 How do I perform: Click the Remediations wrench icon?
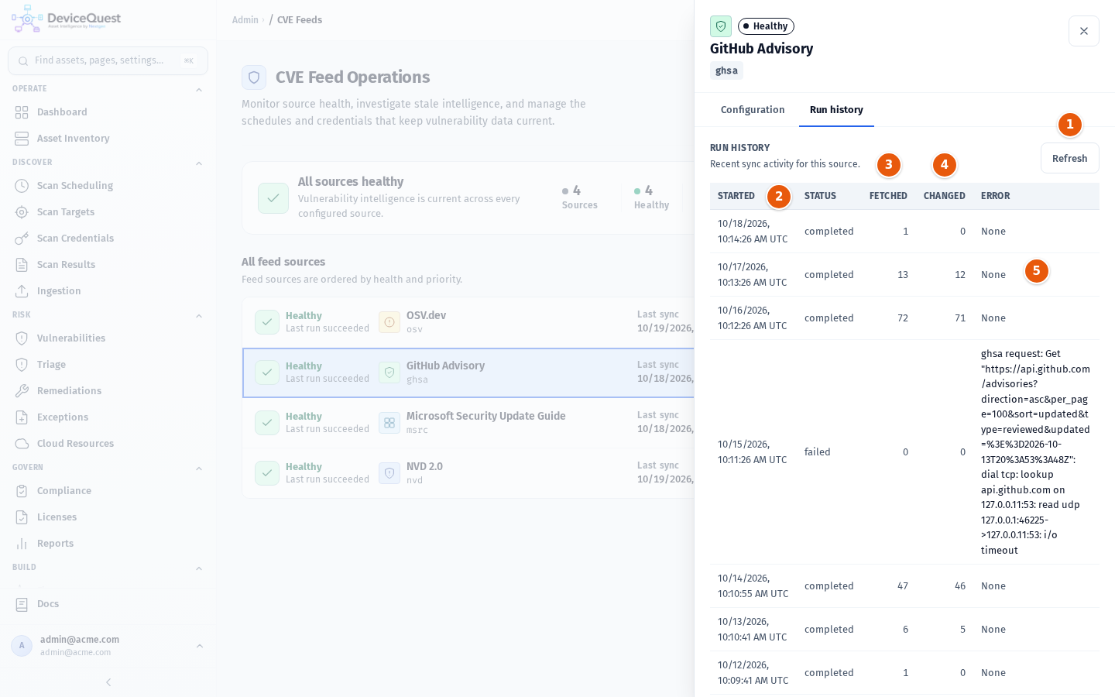[22, 391]
